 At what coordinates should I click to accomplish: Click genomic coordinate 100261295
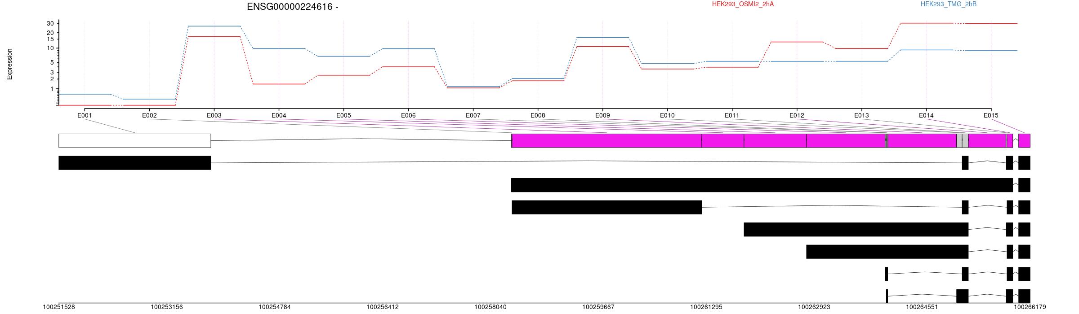pyautogui.click(x=706, y=307)
